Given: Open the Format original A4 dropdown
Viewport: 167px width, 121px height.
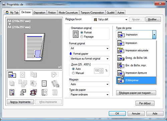Looking at the screenshot, I should (x=89, y=48).
